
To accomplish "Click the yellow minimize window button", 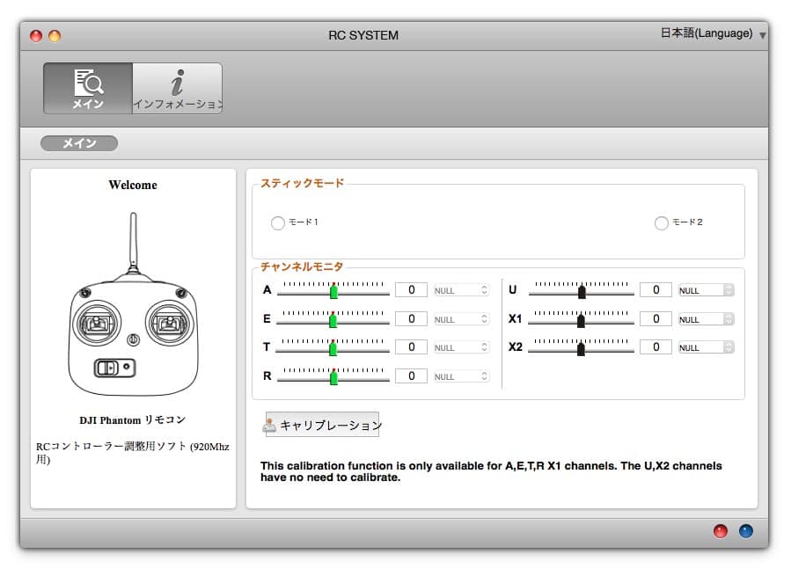I will point(55,36).
